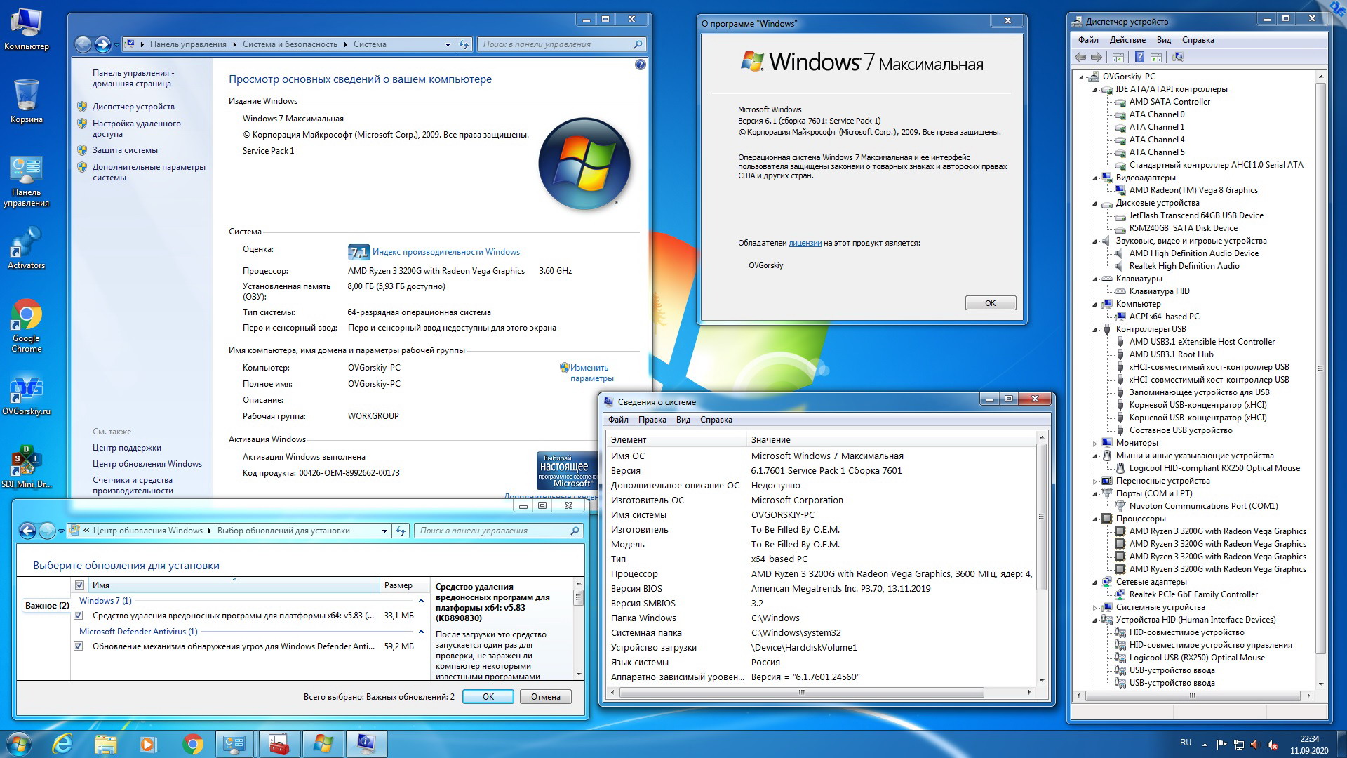This screenshot has width=1347, height=758.
Task: Click the RU language indicator in taskbar
Action: coord(1185,743)
